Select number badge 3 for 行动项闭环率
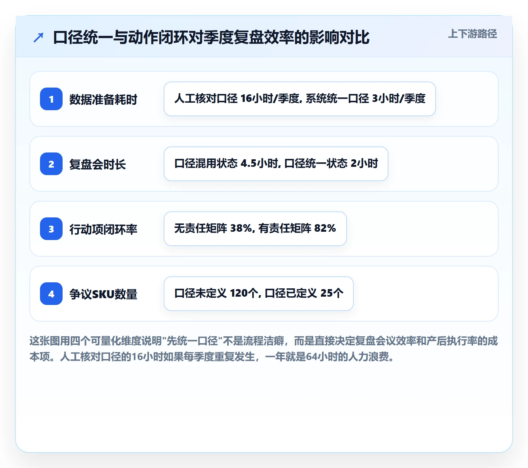This screenshot has width=528, height=468. [51, 229]
